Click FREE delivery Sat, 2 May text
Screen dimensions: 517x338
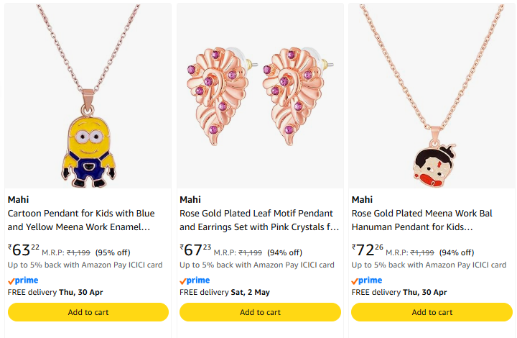click(225, 292)
